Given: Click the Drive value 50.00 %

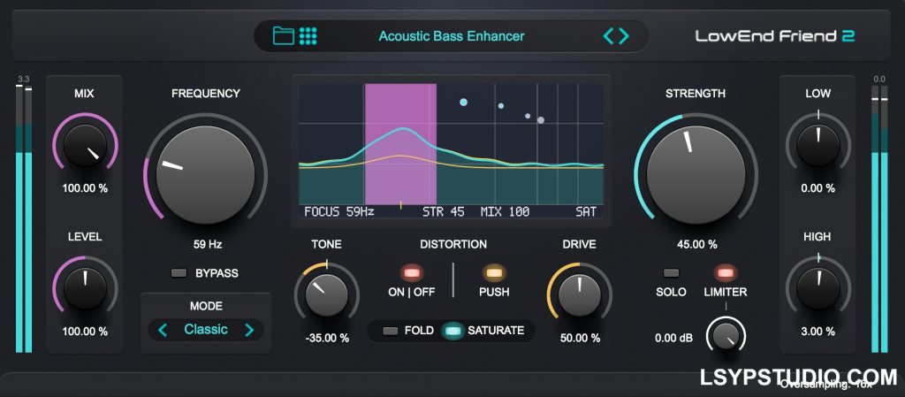Looking at the screenshot, I should pyautogui.click(x=580, y=338).
